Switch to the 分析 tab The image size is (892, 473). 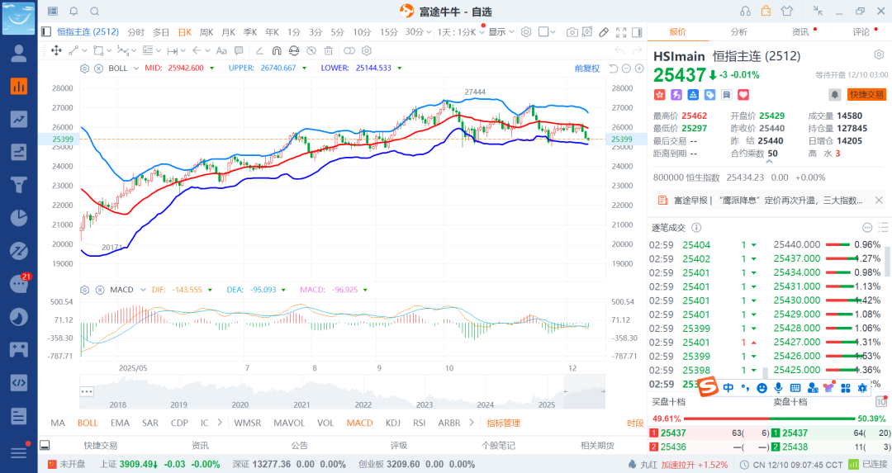(x=738, y=32)
